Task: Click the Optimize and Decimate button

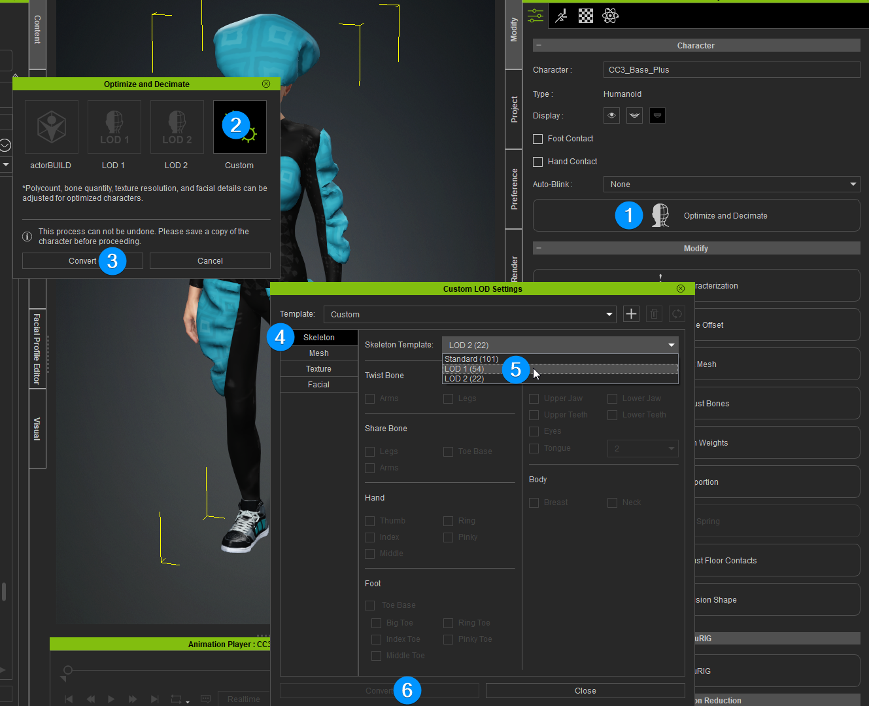Action: tap(696, 215)
